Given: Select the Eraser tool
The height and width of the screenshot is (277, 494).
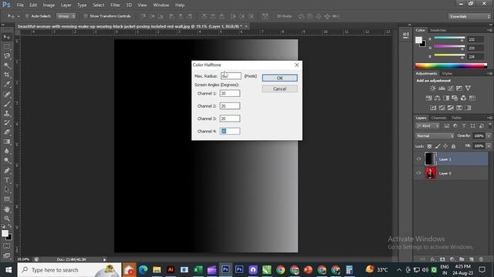Looking at the screenshot, I should 7,132.
